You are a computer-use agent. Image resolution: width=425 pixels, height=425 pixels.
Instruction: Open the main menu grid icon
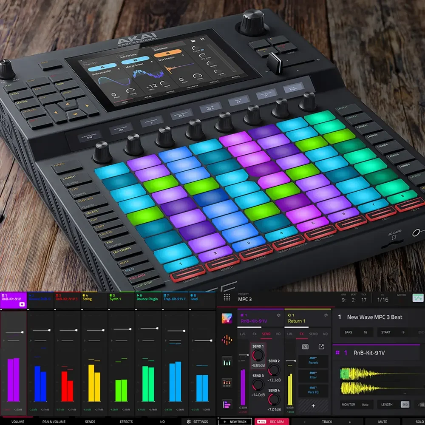(227, 297)
